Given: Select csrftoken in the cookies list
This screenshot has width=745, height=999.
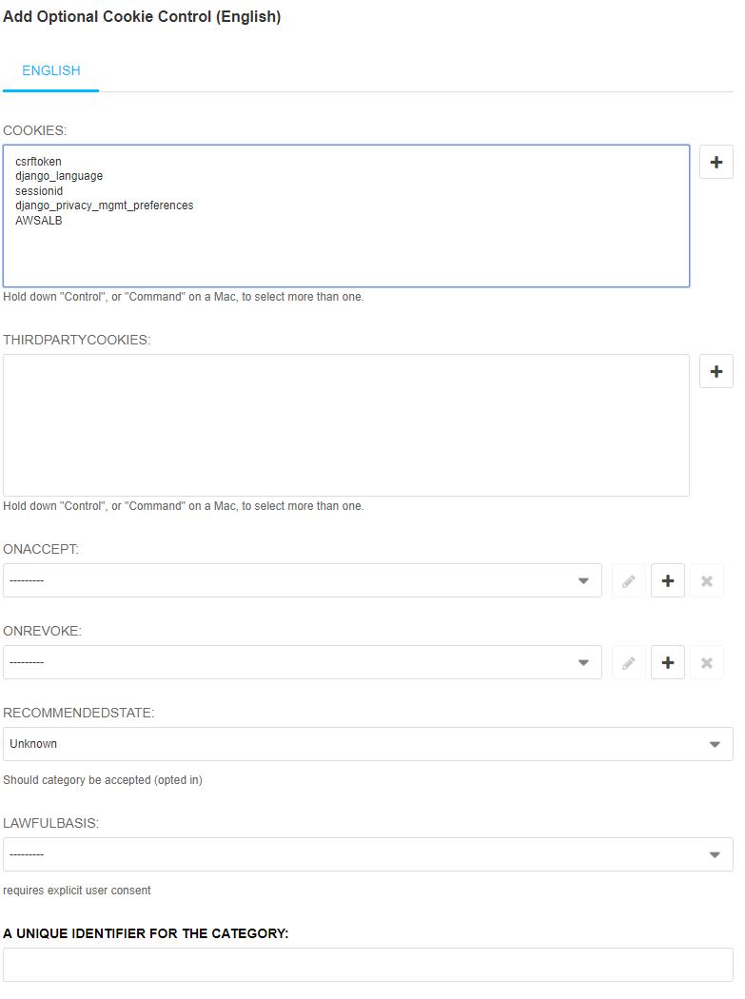Looking at the screenshot, I should pos(38,161).
